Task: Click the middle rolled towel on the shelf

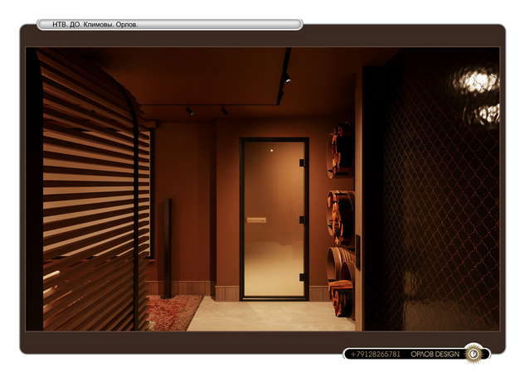Action: 342,215
